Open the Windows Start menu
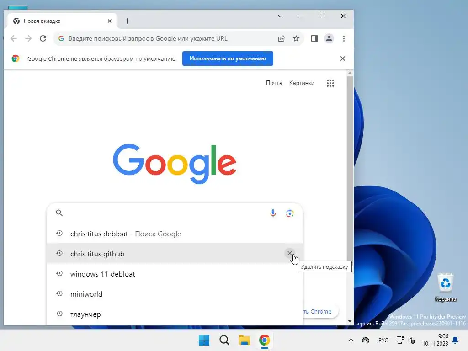The image size is (468, 351). click(204, 340)
